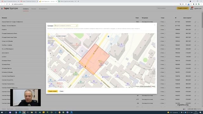Sort by Охват column header
Image resolution: width=203 pixels, height=114 pixels.
tap(137, 18)
